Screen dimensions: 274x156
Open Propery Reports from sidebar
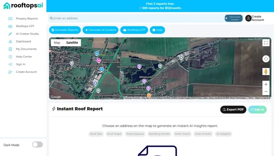point(27,18)
